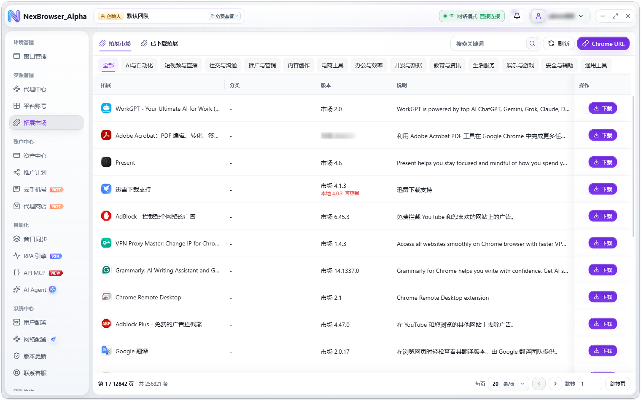This screenshot has width=641, height=400.
Task: Click the user avatar icon
Action: [x=539, y=16]
